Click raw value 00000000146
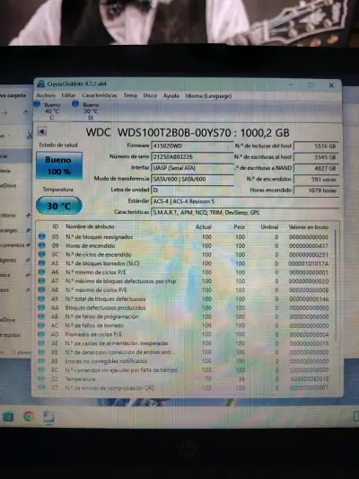The width and height of the screenshot is (359, 479). coord(309,298)
